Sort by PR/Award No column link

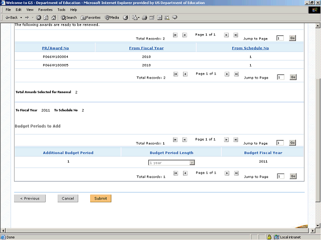[x=55, y=48]
